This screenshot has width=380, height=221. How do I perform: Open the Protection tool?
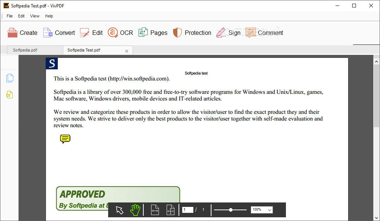coord(192,33)
